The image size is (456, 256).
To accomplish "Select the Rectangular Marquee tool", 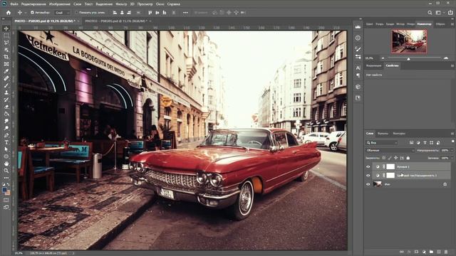I will point(6,36).
